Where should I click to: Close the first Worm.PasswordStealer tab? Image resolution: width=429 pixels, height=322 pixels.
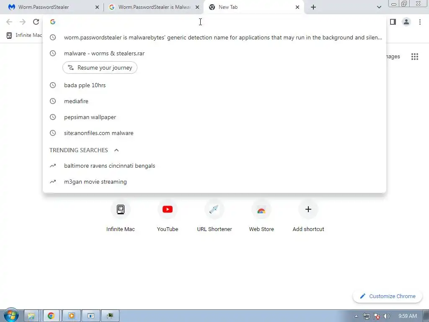(97, 7)
